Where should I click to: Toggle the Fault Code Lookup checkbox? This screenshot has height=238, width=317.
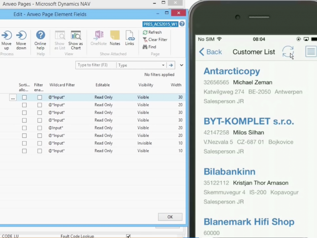tap(128, 236)
